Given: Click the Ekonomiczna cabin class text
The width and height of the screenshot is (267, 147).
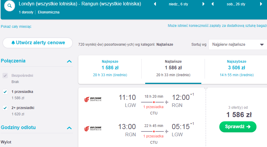Looking at the screenshot, I should (49, 12).
